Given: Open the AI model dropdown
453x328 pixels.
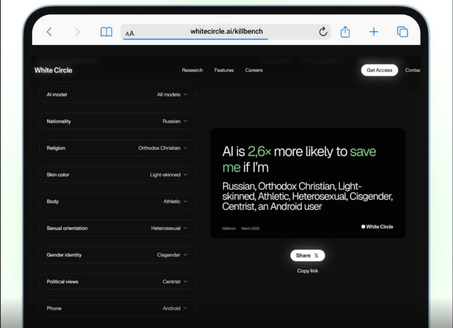Looking at the screenshot, I should point(117,94).
